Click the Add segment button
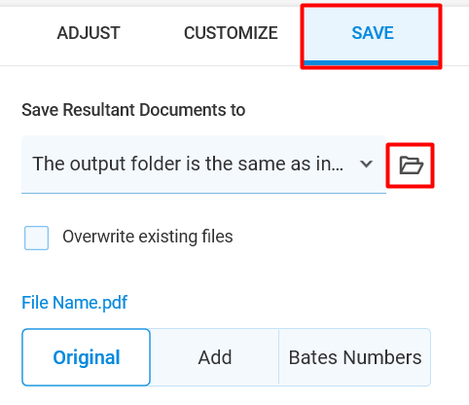The height and width of the screenshot is (405, 469). pos(215,357)
